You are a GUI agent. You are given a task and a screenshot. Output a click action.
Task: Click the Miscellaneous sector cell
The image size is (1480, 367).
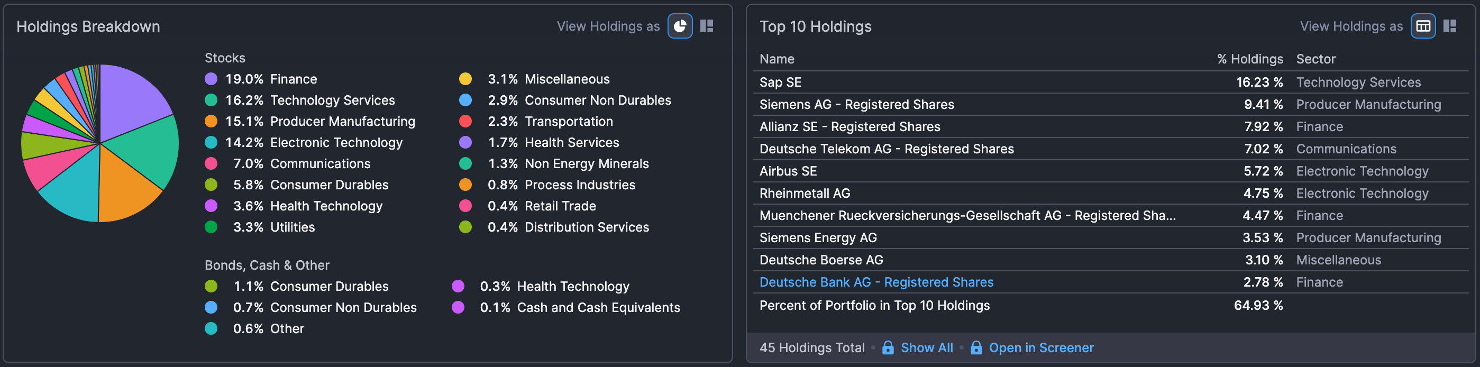[1338, 260]
